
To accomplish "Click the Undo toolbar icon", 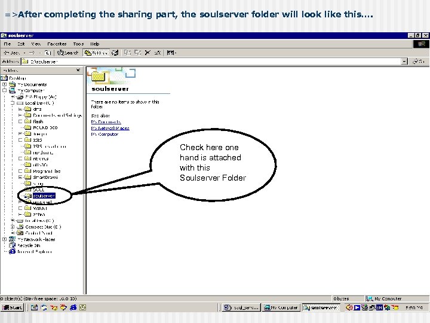I will 158,53.
